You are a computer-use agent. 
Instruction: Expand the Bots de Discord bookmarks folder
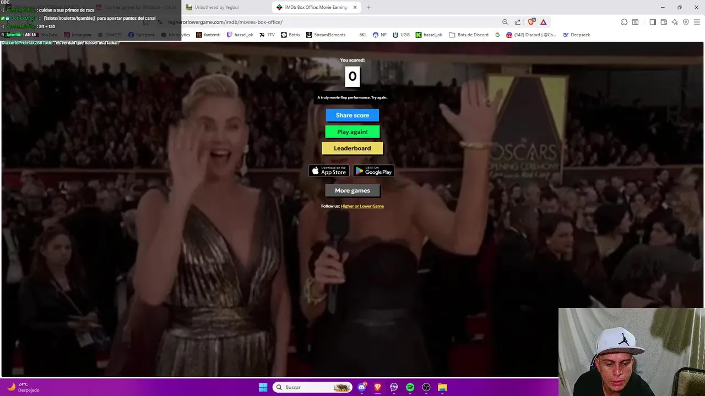tap(469, 35)
